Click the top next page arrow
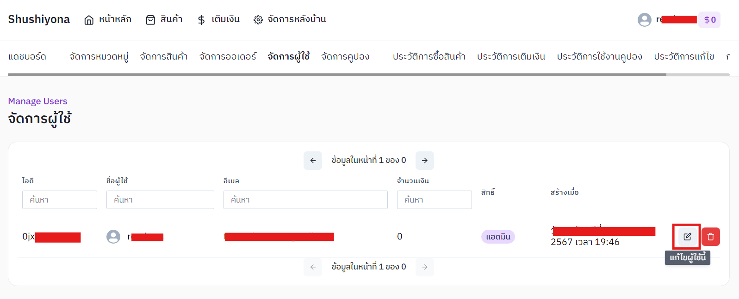 pyautogui.click(x=424, y=161)
